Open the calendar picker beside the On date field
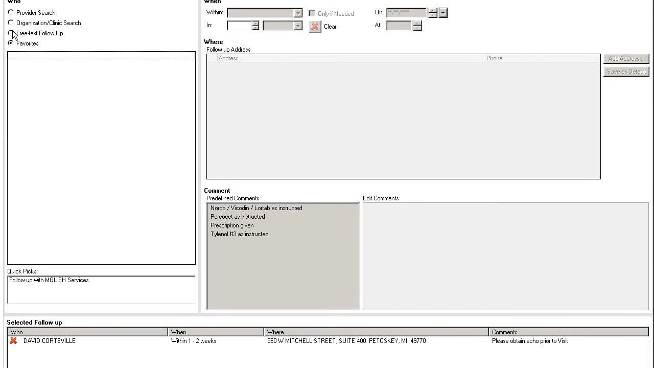 [443, 13]
